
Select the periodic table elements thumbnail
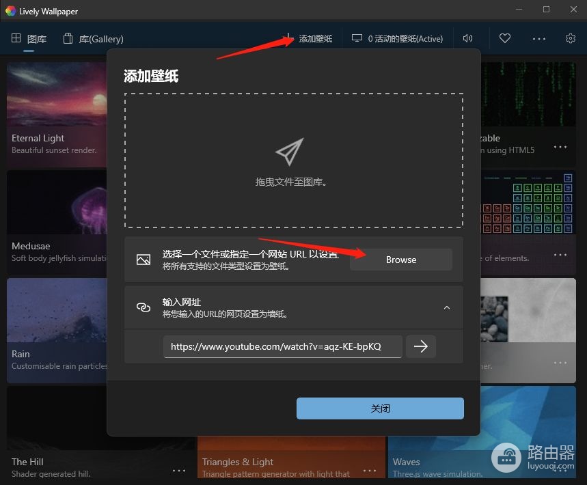[x=528, y=202]
